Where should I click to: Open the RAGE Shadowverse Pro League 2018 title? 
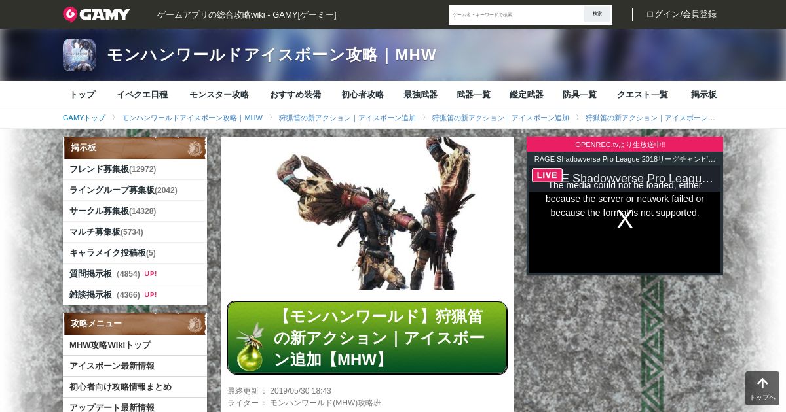pos(625,159)
